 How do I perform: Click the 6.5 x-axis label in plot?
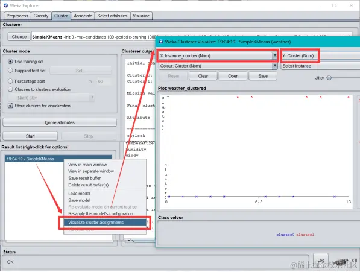pyautogui.click(x=259, y=202)
